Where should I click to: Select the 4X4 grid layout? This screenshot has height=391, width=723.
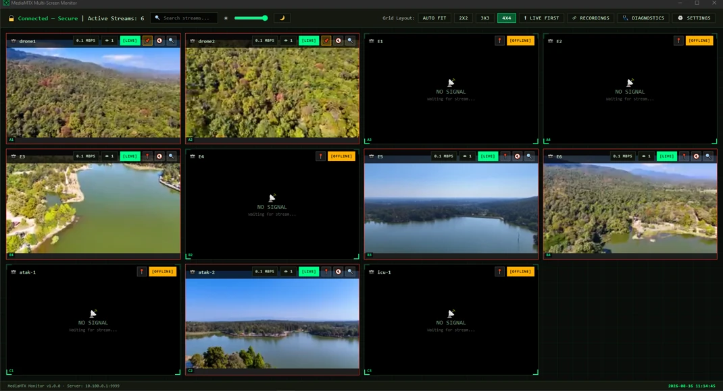click(507, 18)
